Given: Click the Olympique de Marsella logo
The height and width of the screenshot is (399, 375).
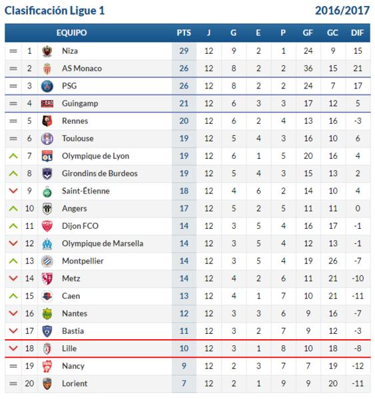Looking at the screenshot, I should click(47, 244).
